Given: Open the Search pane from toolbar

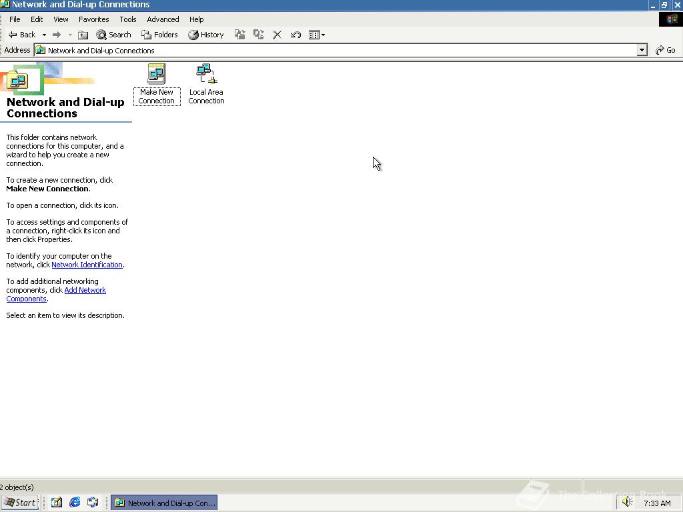Looking at the screenshot, I should [113, 35].
